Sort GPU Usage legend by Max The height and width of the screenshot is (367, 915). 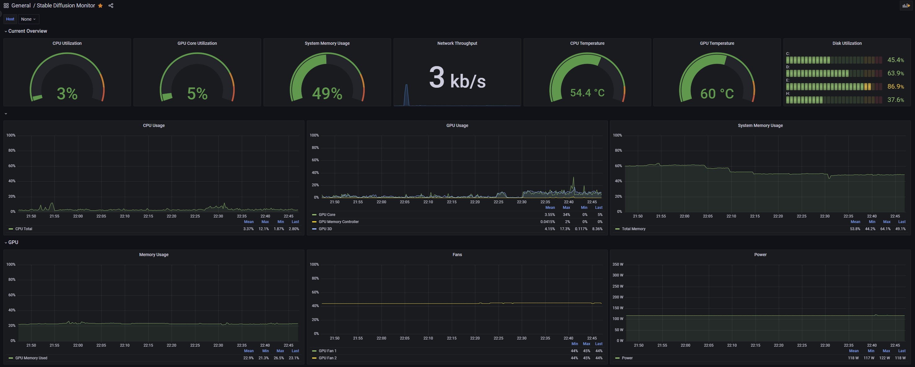[x=566, y=208]
